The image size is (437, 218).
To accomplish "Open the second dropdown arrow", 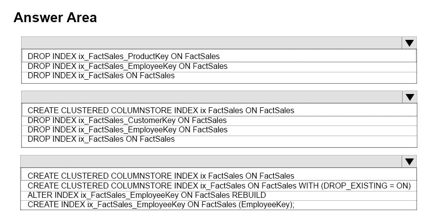I will point(409,97).
